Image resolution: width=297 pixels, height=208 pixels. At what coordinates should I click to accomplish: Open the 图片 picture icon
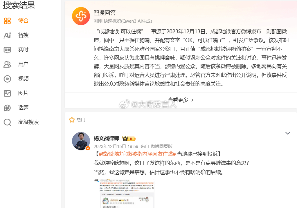point(7,93)
